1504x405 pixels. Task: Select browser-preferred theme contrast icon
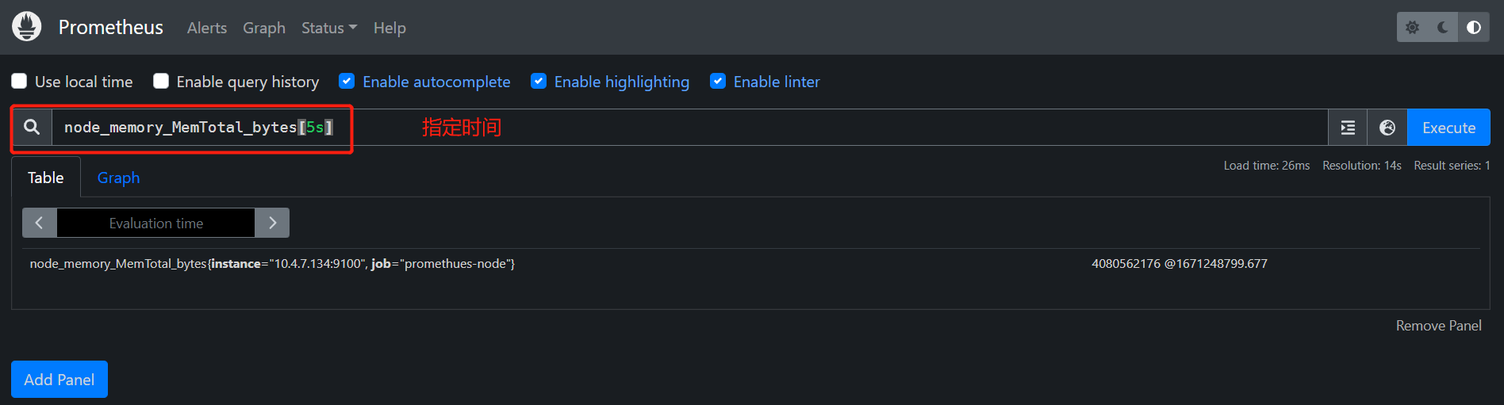(1474, 28)
